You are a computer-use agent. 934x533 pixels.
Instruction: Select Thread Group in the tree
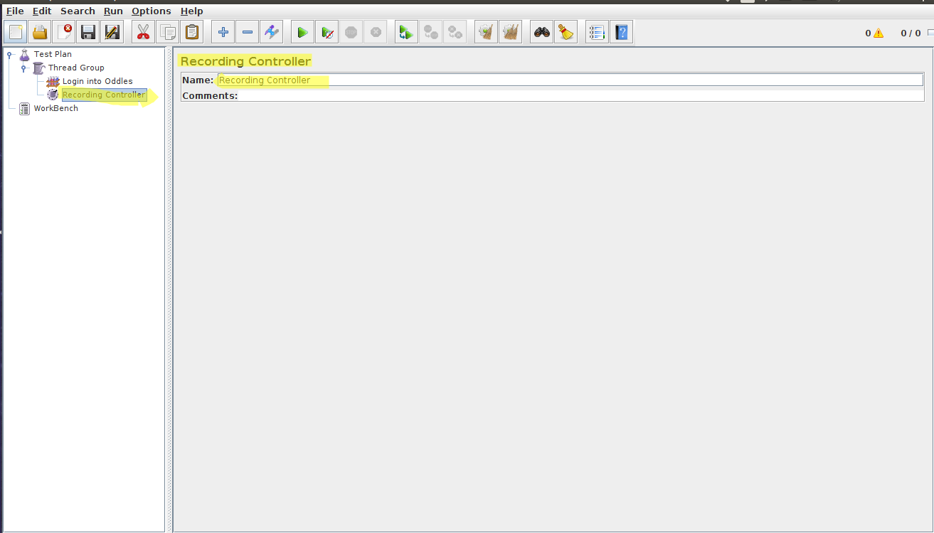click(76, 68)
